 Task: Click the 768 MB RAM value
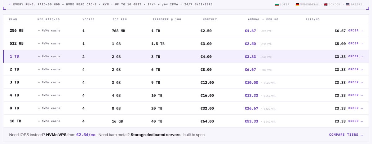119,31
